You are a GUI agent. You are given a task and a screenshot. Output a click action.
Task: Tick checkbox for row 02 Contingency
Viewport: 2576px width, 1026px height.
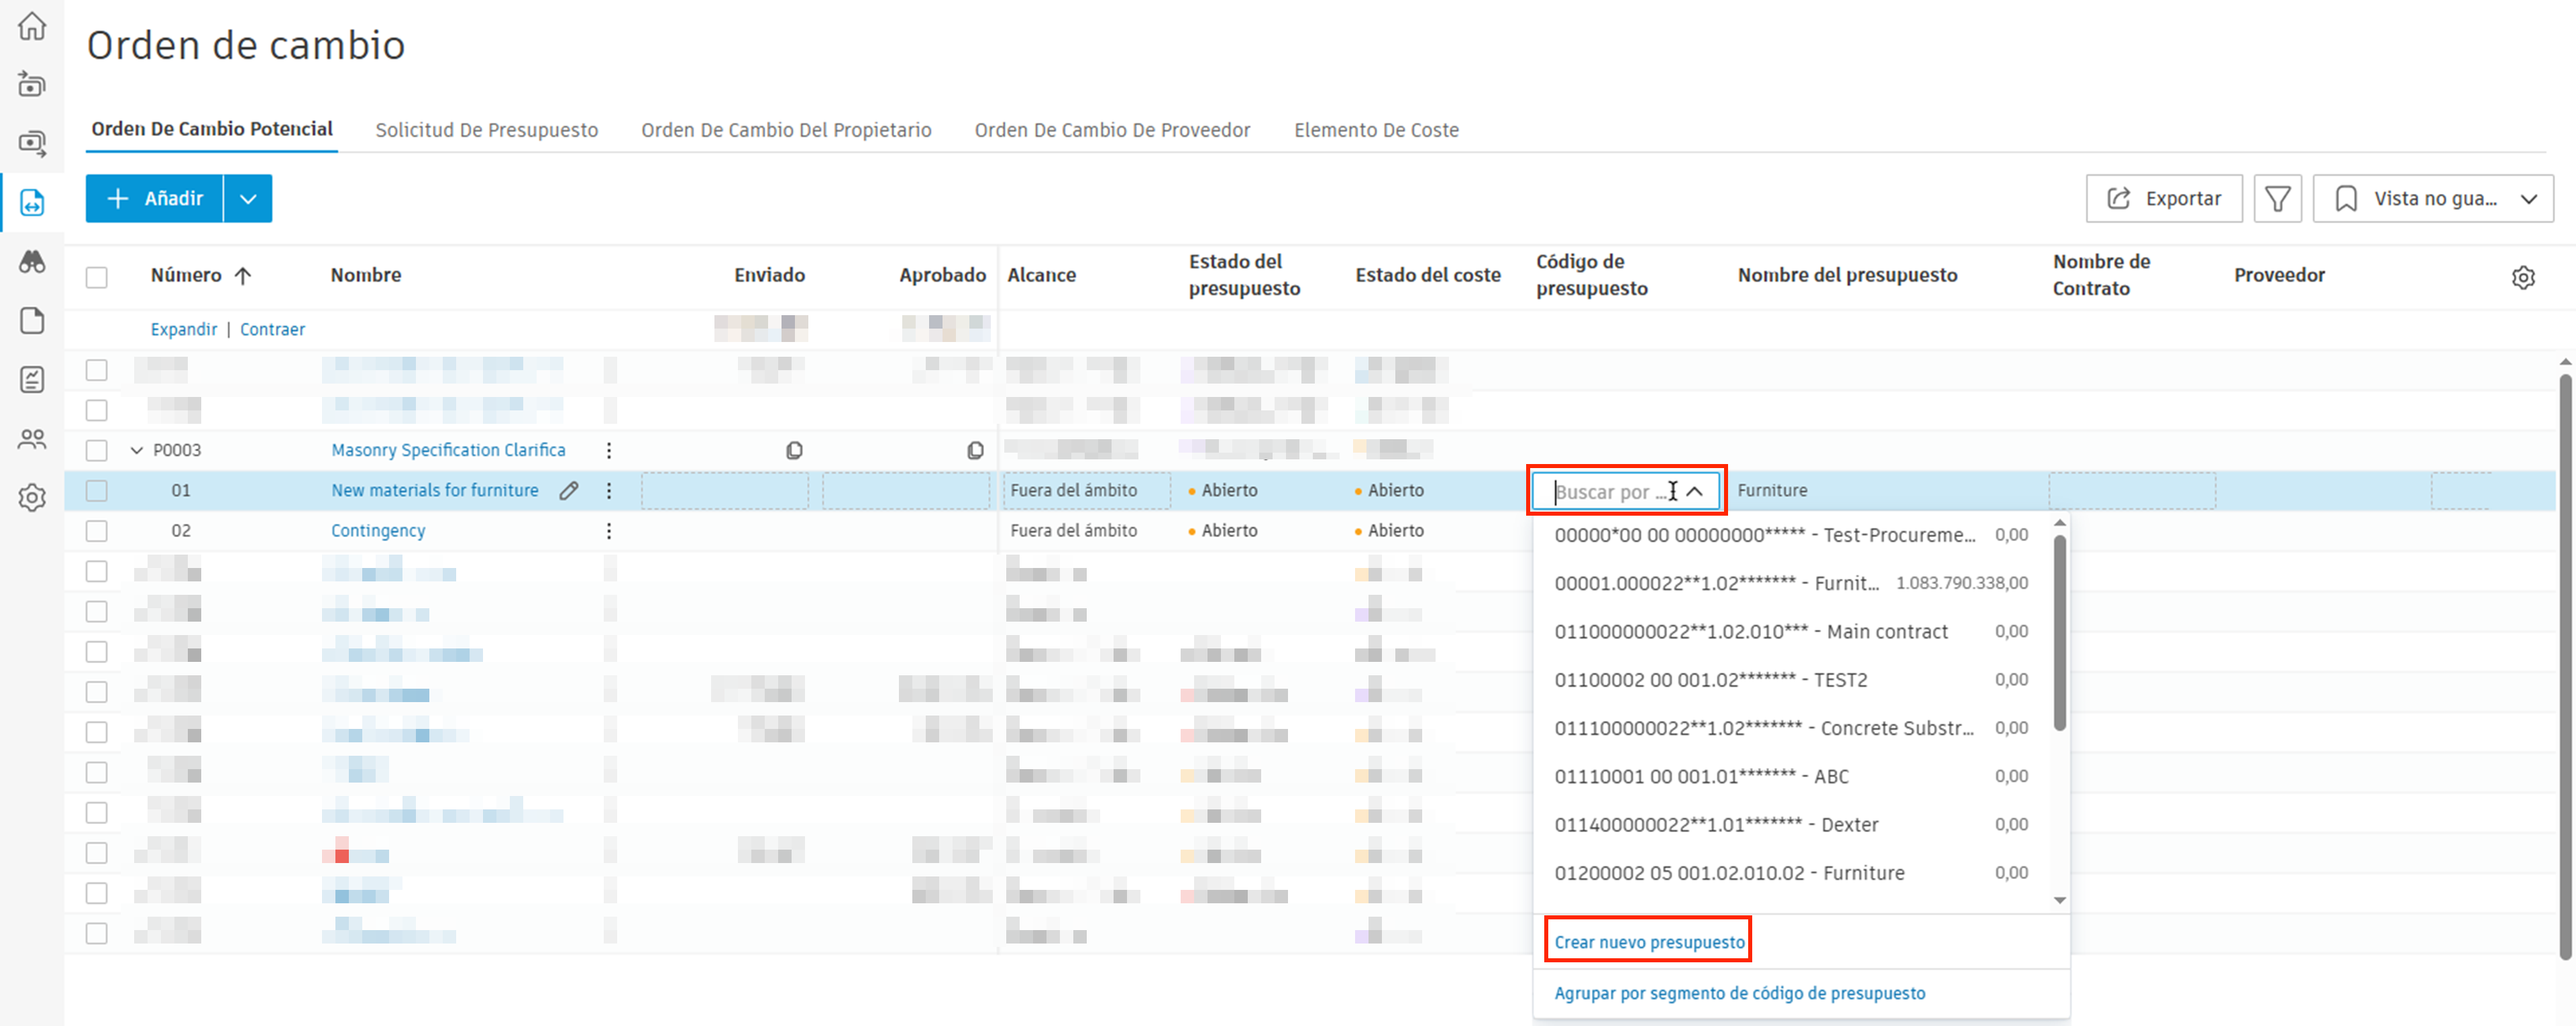(x=97, y=530)
